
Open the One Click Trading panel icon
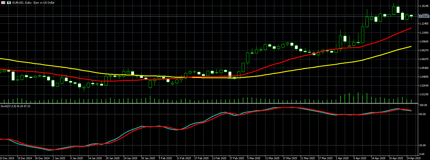2,2
